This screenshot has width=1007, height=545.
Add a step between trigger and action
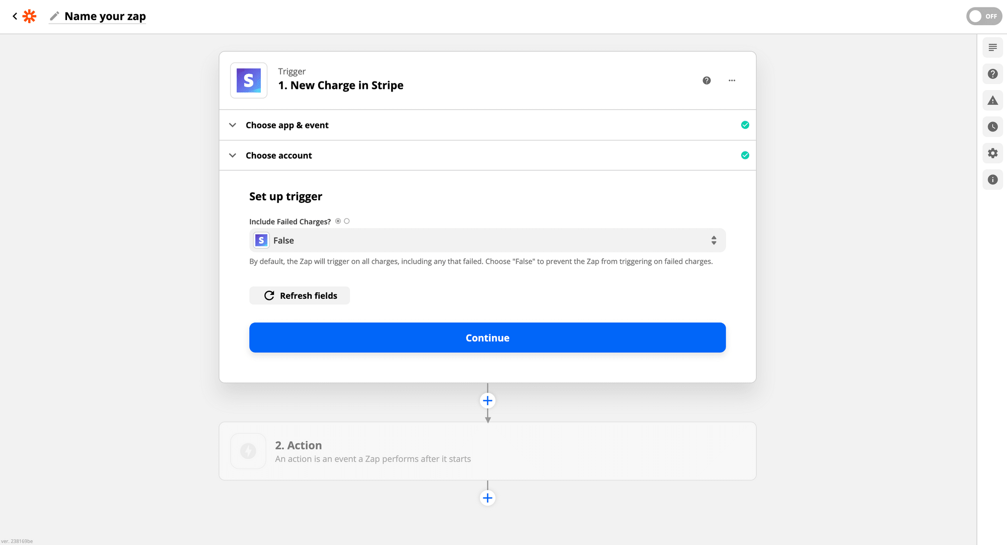[487, 401]
